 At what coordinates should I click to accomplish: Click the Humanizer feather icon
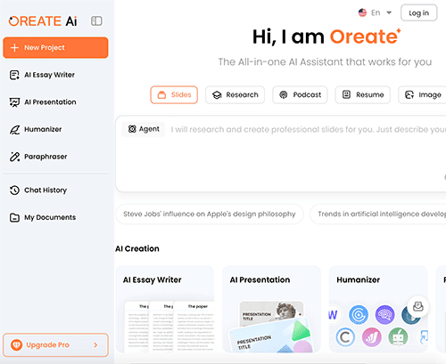click(x=14, y=130)
